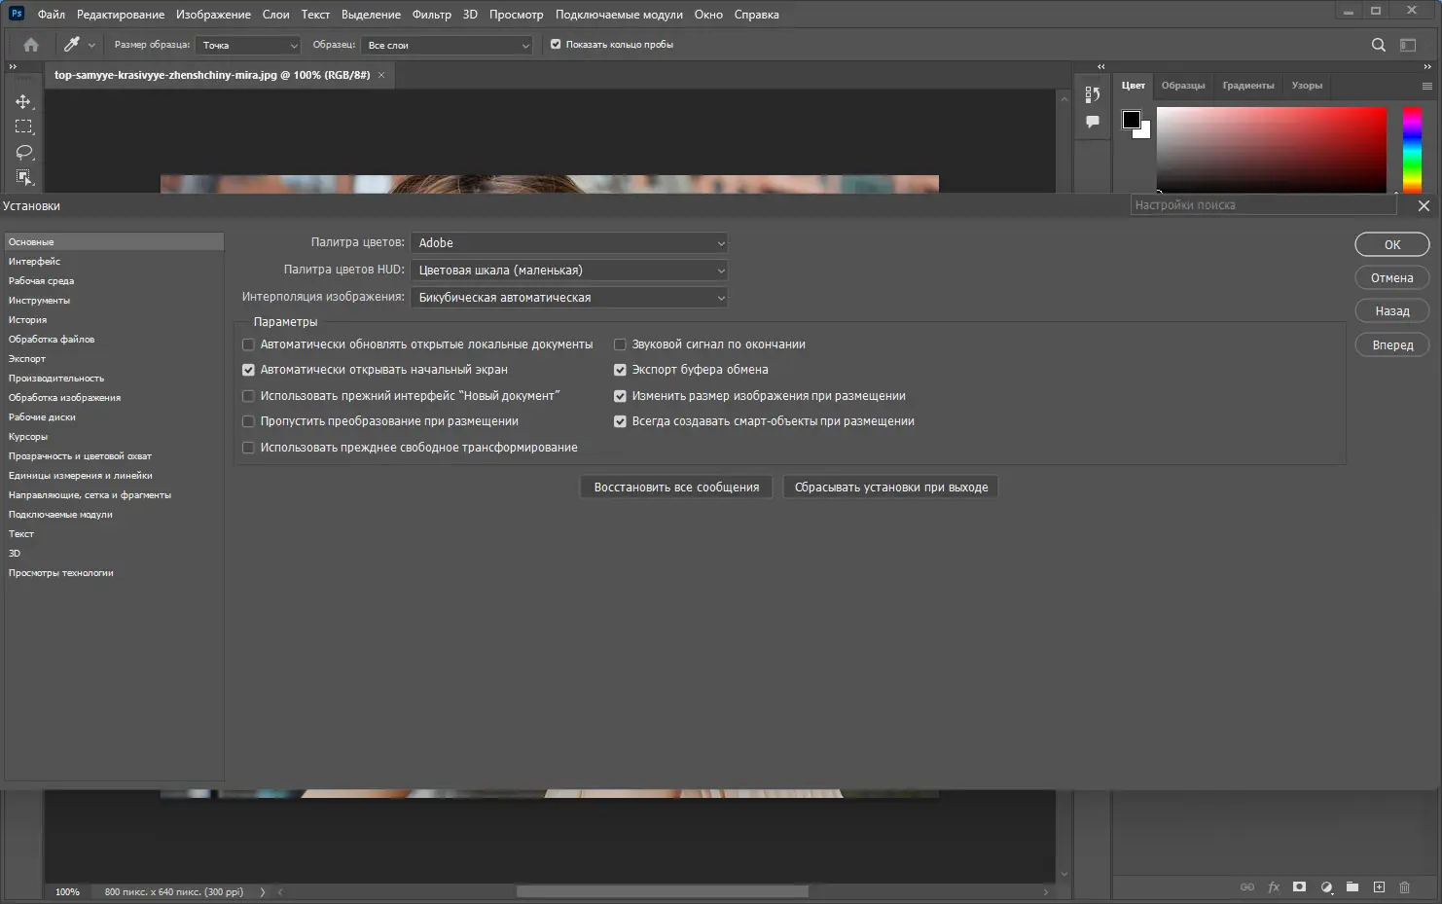The height and width of the screenshot is (904, 1442).
Task: Open the Sample layers dropdown
Action: (447, 45)
